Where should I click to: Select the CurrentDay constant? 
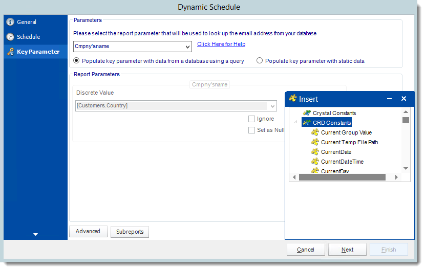tap(335, 171)
